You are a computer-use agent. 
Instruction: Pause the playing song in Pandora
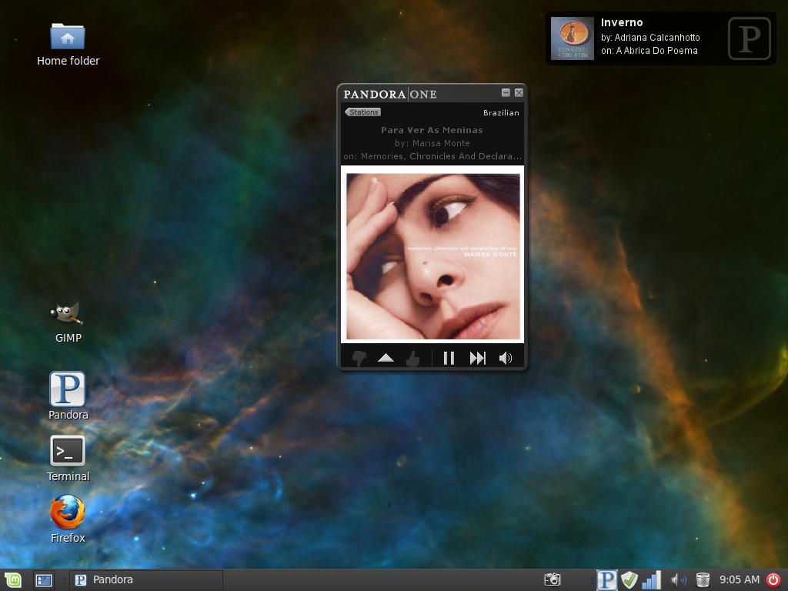tap(449, 359)
